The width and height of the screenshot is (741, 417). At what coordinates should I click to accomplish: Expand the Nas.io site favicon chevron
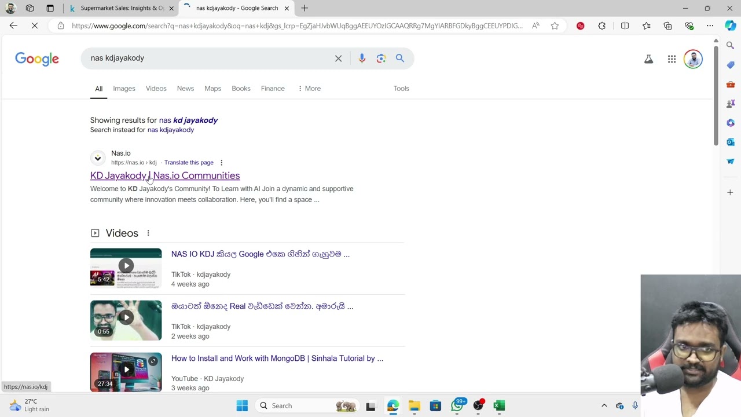[98, 158]
